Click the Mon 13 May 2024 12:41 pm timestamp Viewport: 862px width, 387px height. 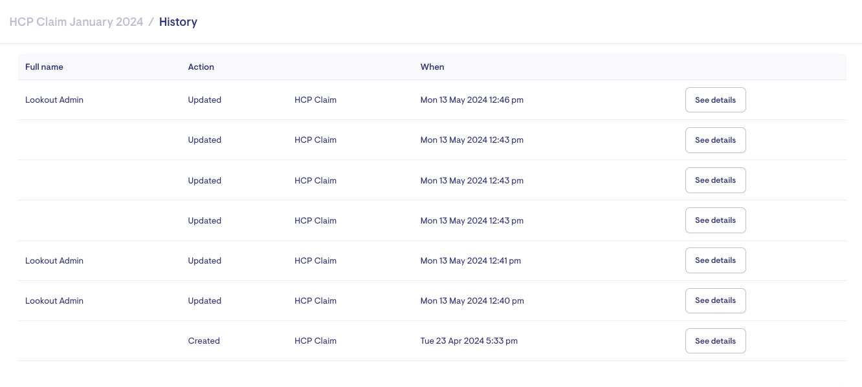coord(470,261)
